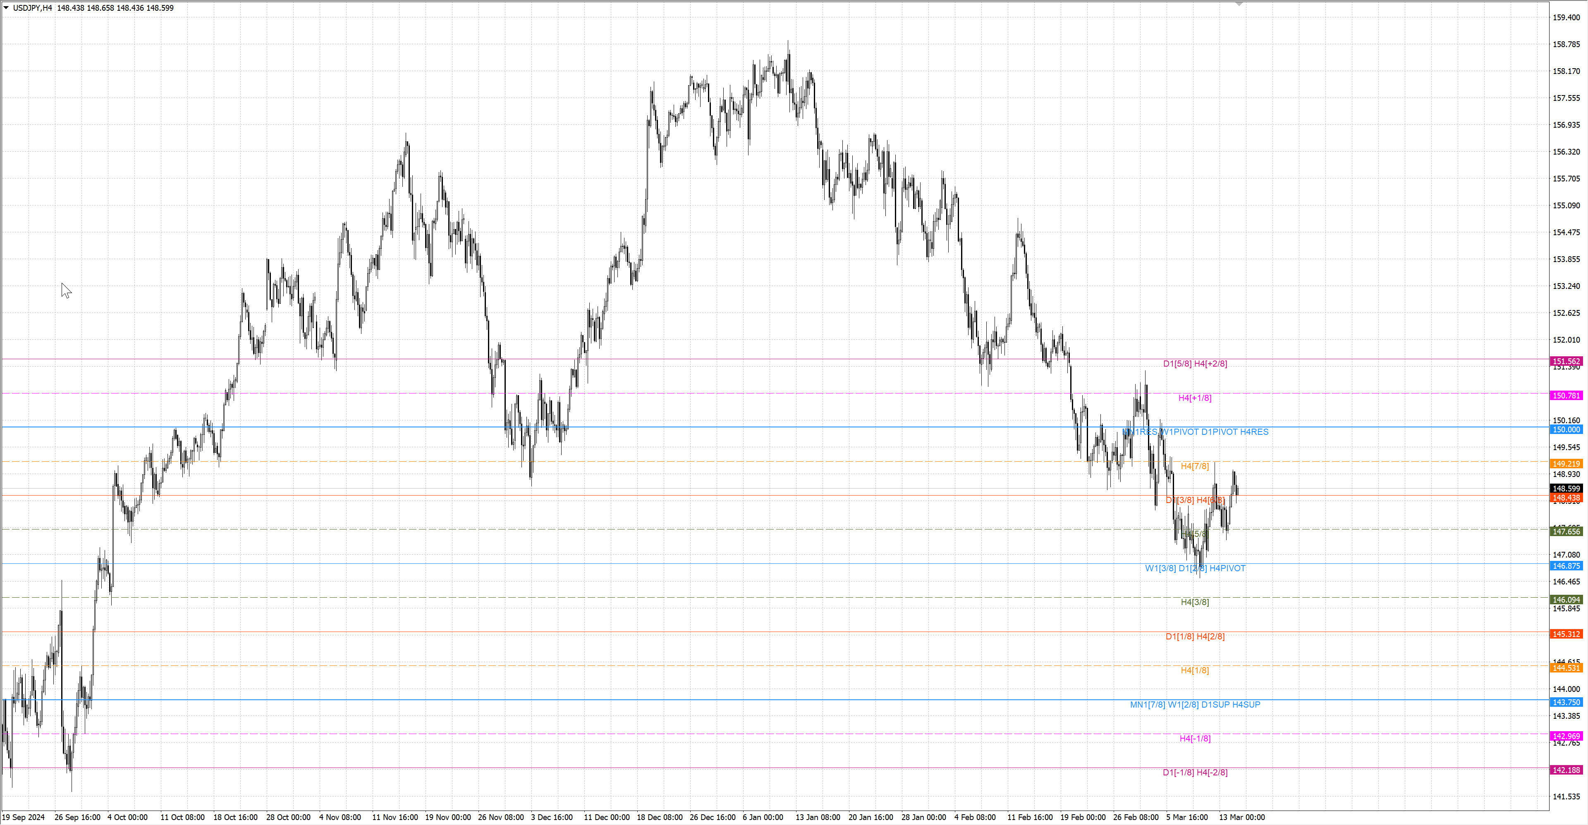Click the 143.750 blue support price tag
Image resolution: width=1588 pixels, height=825 pixels.
click(x=1566, y=702)
